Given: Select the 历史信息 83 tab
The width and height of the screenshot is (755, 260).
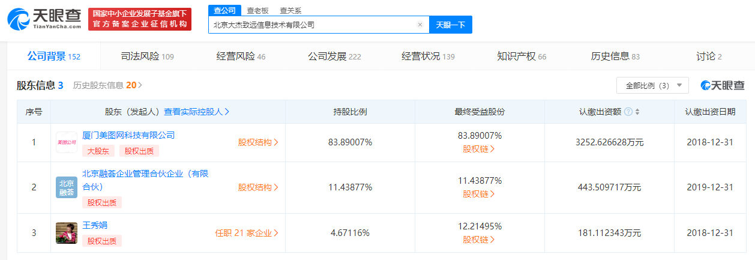Looking at the screenshot, I should [615, 56].
